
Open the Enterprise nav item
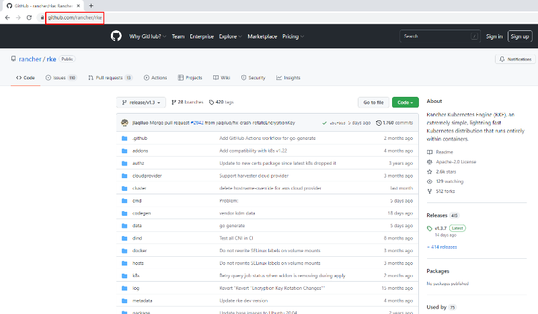tap(202, 36)
